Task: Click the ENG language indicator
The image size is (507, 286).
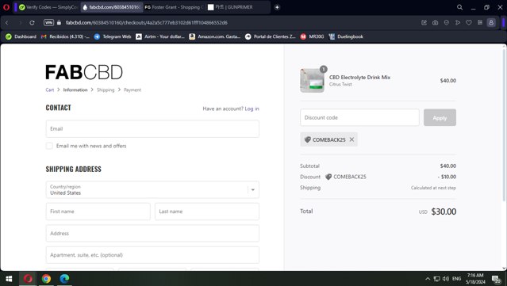Action: coord(456,279)
